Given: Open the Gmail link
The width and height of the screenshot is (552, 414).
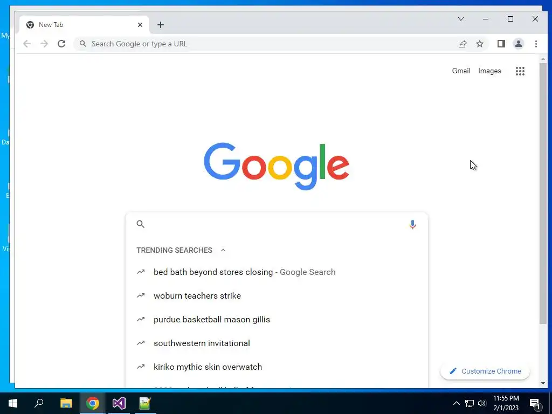Looking at the screenshot, I should tap(461, 71).
